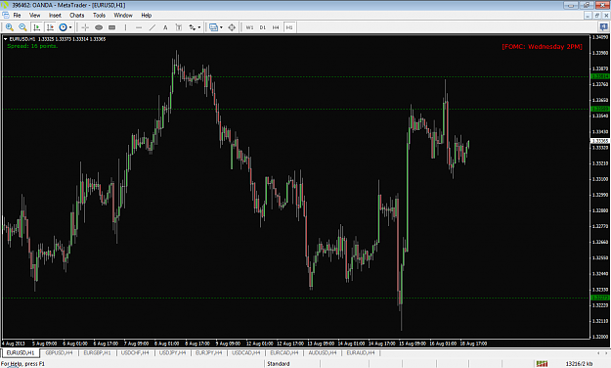Click the Zoom Out magnifier icon
This screenshot has height=368, width=611.
(22, 27)
